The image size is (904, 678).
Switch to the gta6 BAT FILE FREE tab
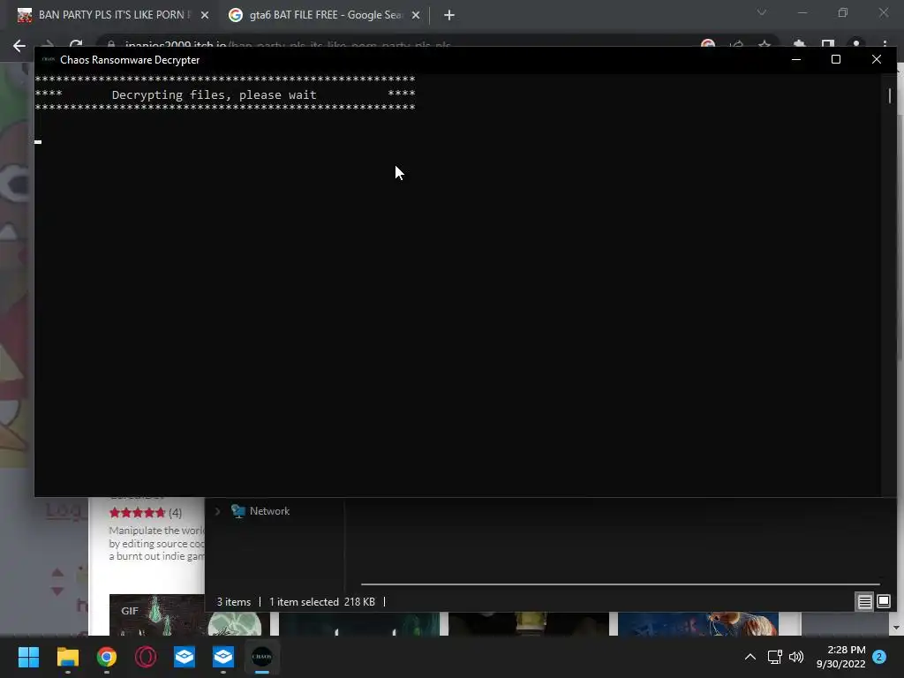[x=324, y=15]
